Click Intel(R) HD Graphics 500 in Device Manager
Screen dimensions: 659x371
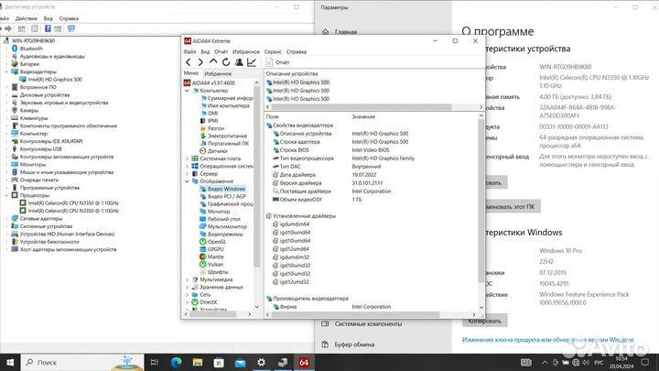pos(55,80)
